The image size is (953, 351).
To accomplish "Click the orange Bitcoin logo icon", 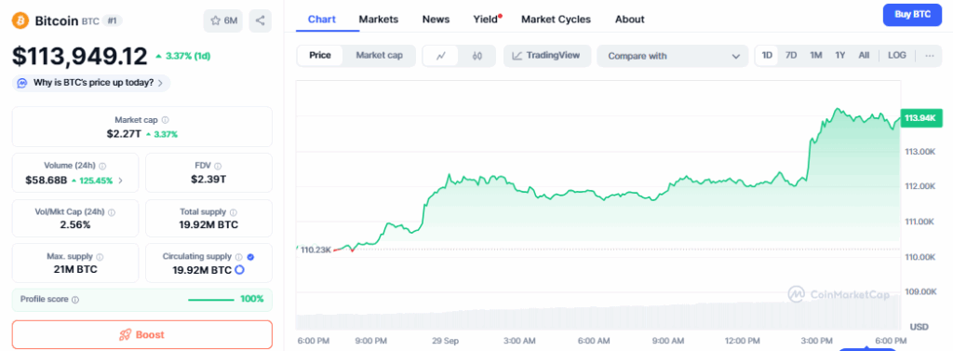I will pyautogui.click(x=20, y=20).
